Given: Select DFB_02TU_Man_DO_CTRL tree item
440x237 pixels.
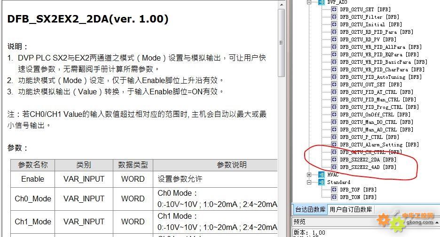Looking at the screenshot, I should click(377, 122).
